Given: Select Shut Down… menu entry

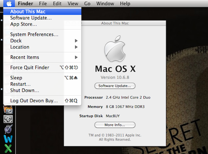Looking at the screenshot, I should [42, 90].
